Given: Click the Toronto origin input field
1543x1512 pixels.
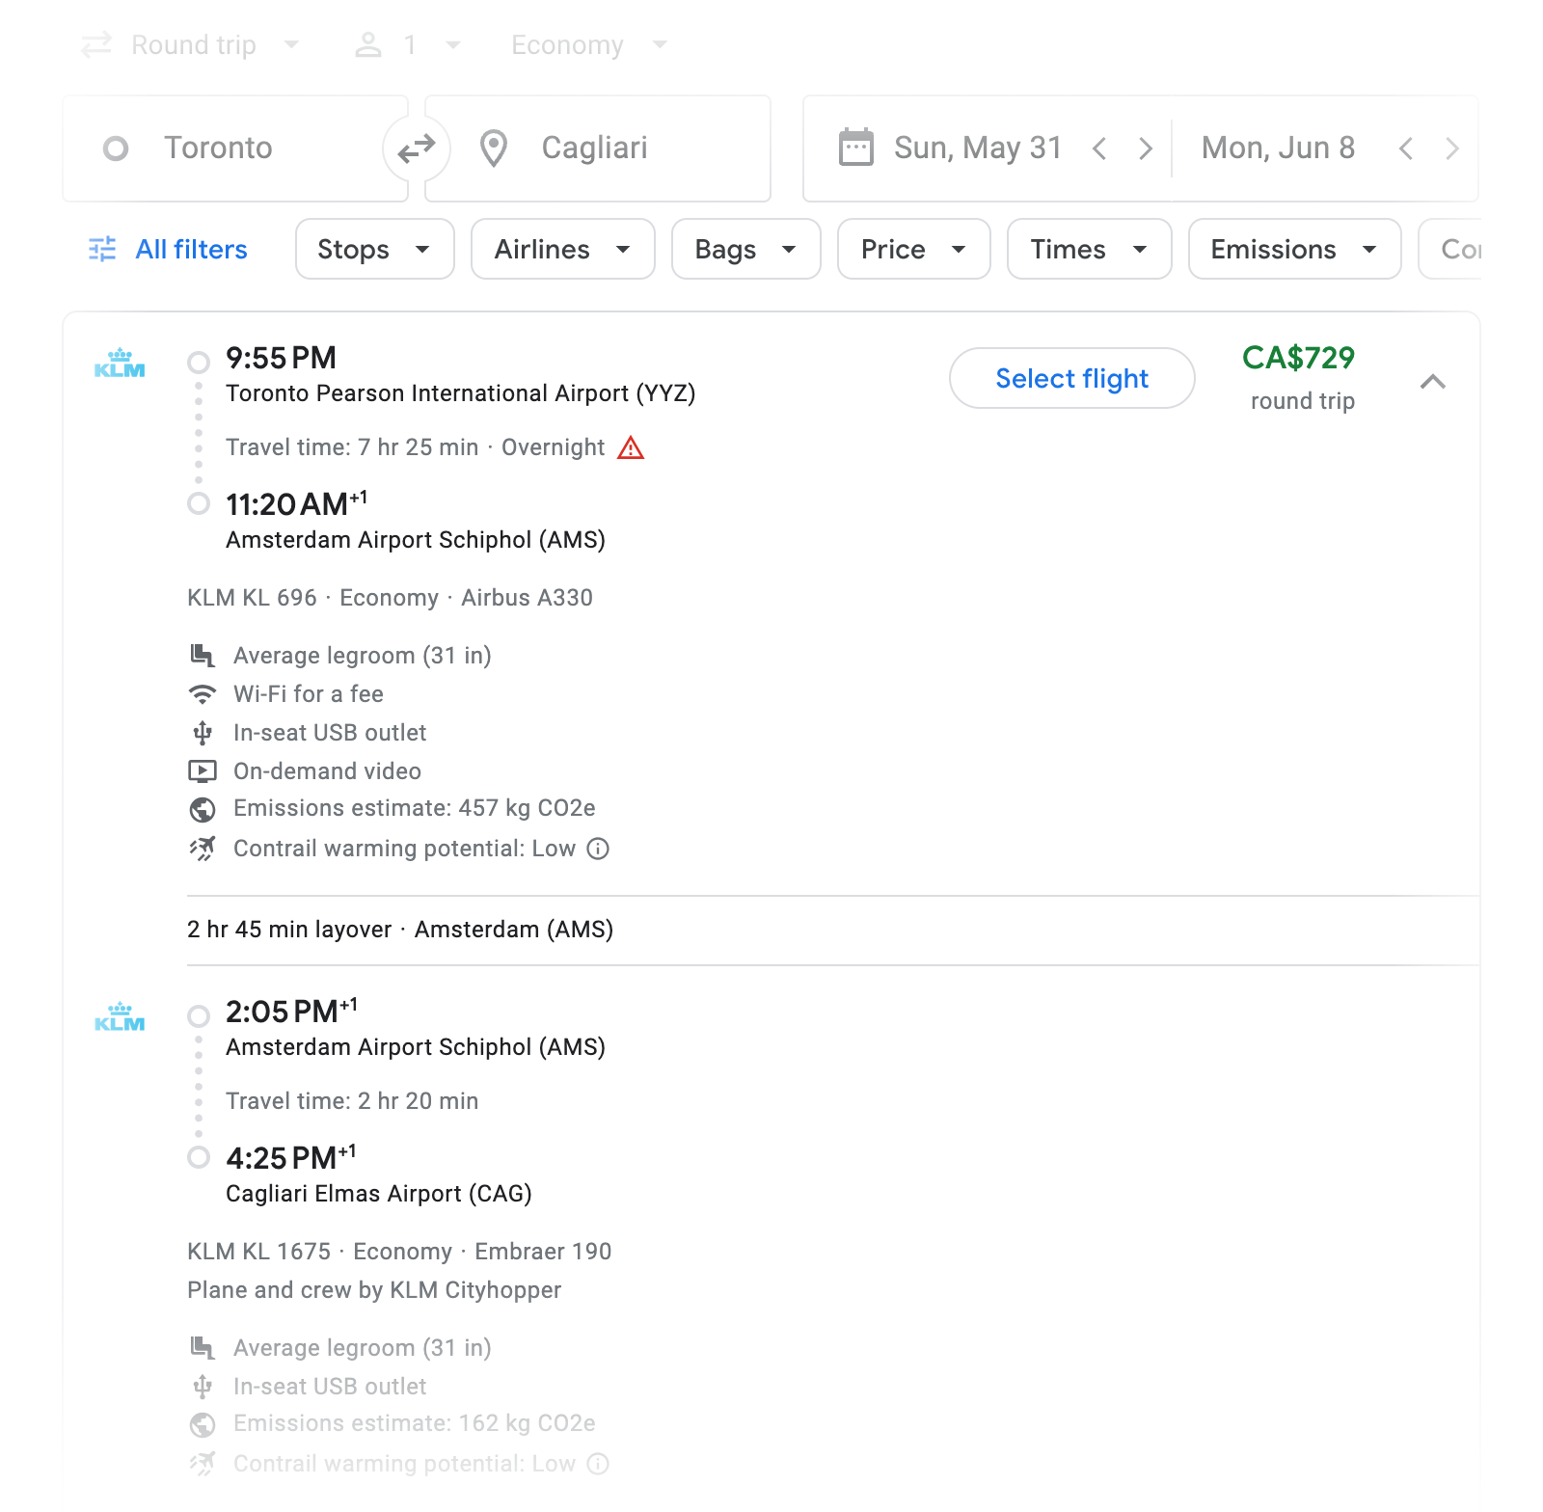Looking at the screenshot, I should (234, 148).
